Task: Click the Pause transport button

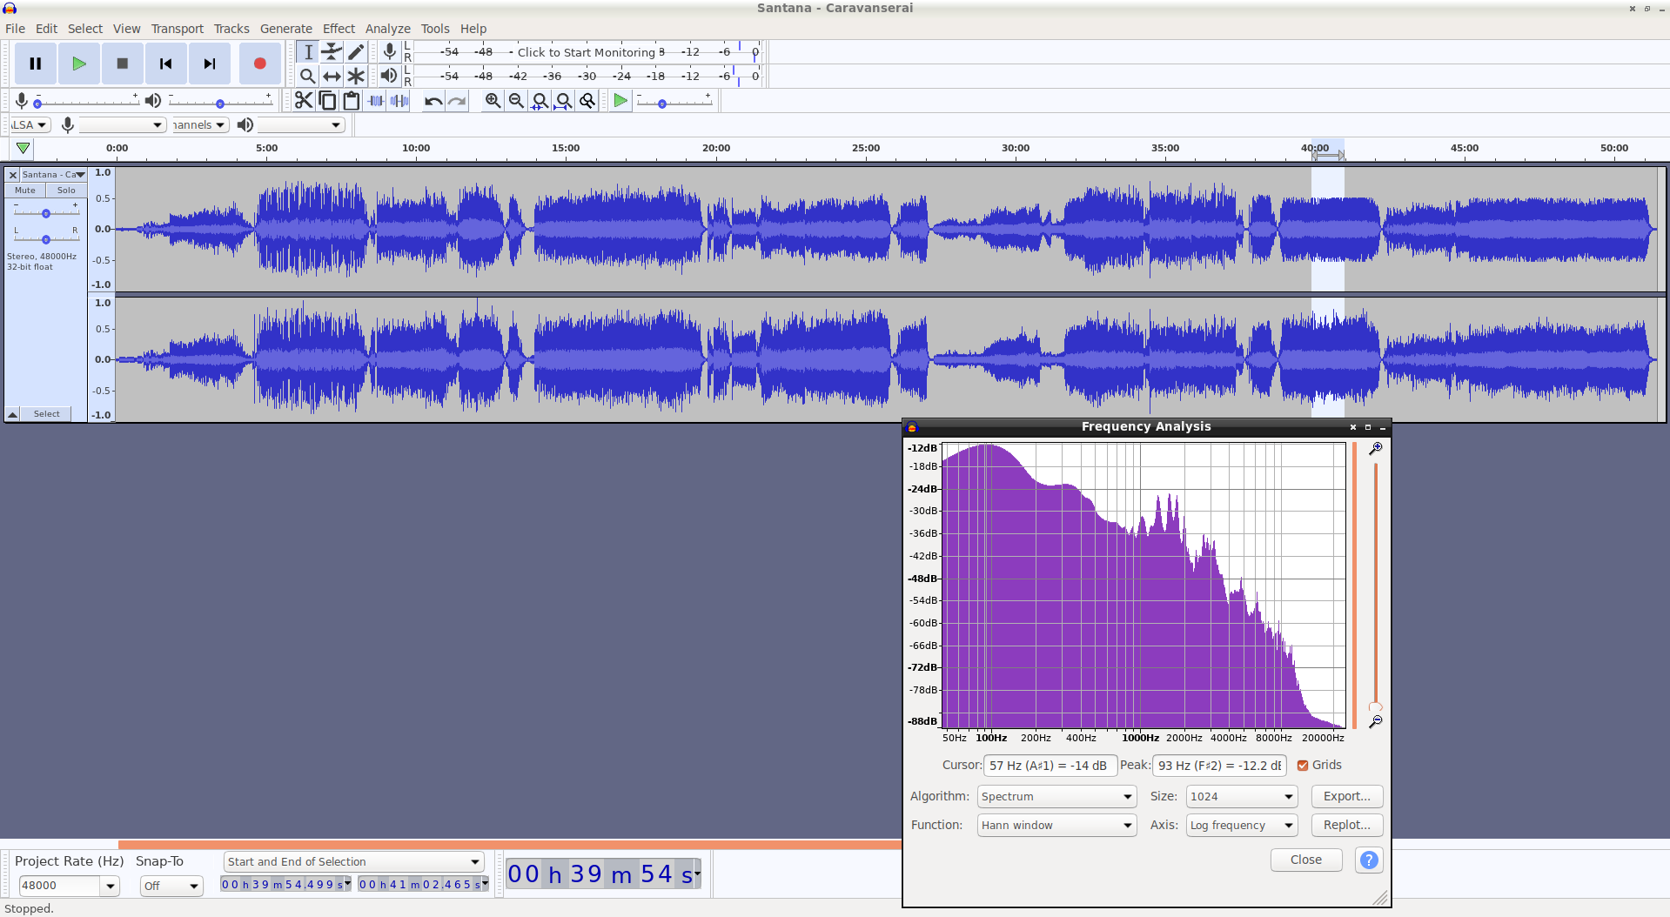Action: pyautogui.click(x=36, y=64)
